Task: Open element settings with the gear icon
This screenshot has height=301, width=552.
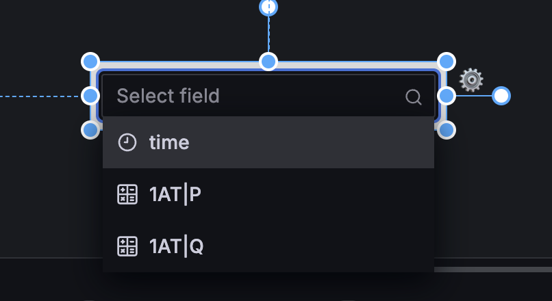Action: click(471, 80)
